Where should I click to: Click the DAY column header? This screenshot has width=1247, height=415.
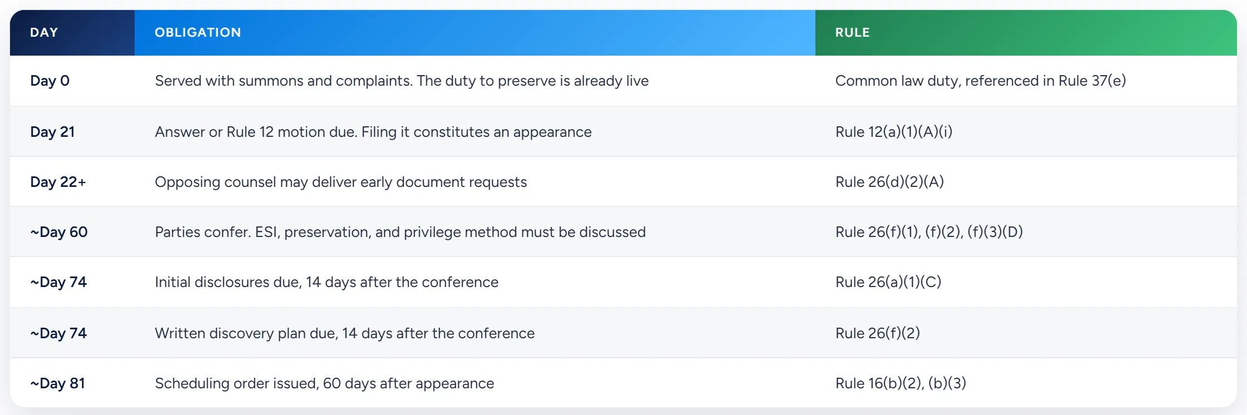point(72,32)
